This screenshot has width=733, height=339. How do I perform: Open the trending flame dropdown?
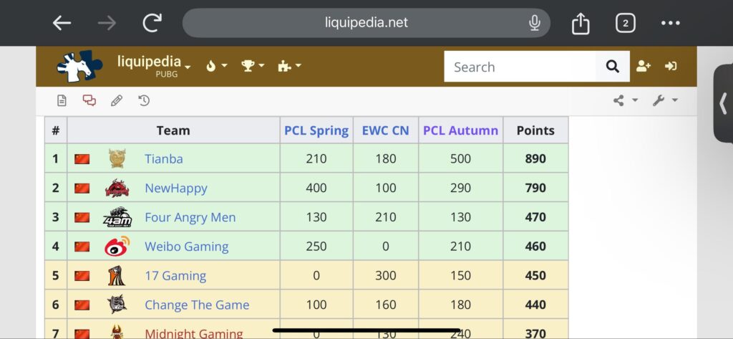pos(216,66)
